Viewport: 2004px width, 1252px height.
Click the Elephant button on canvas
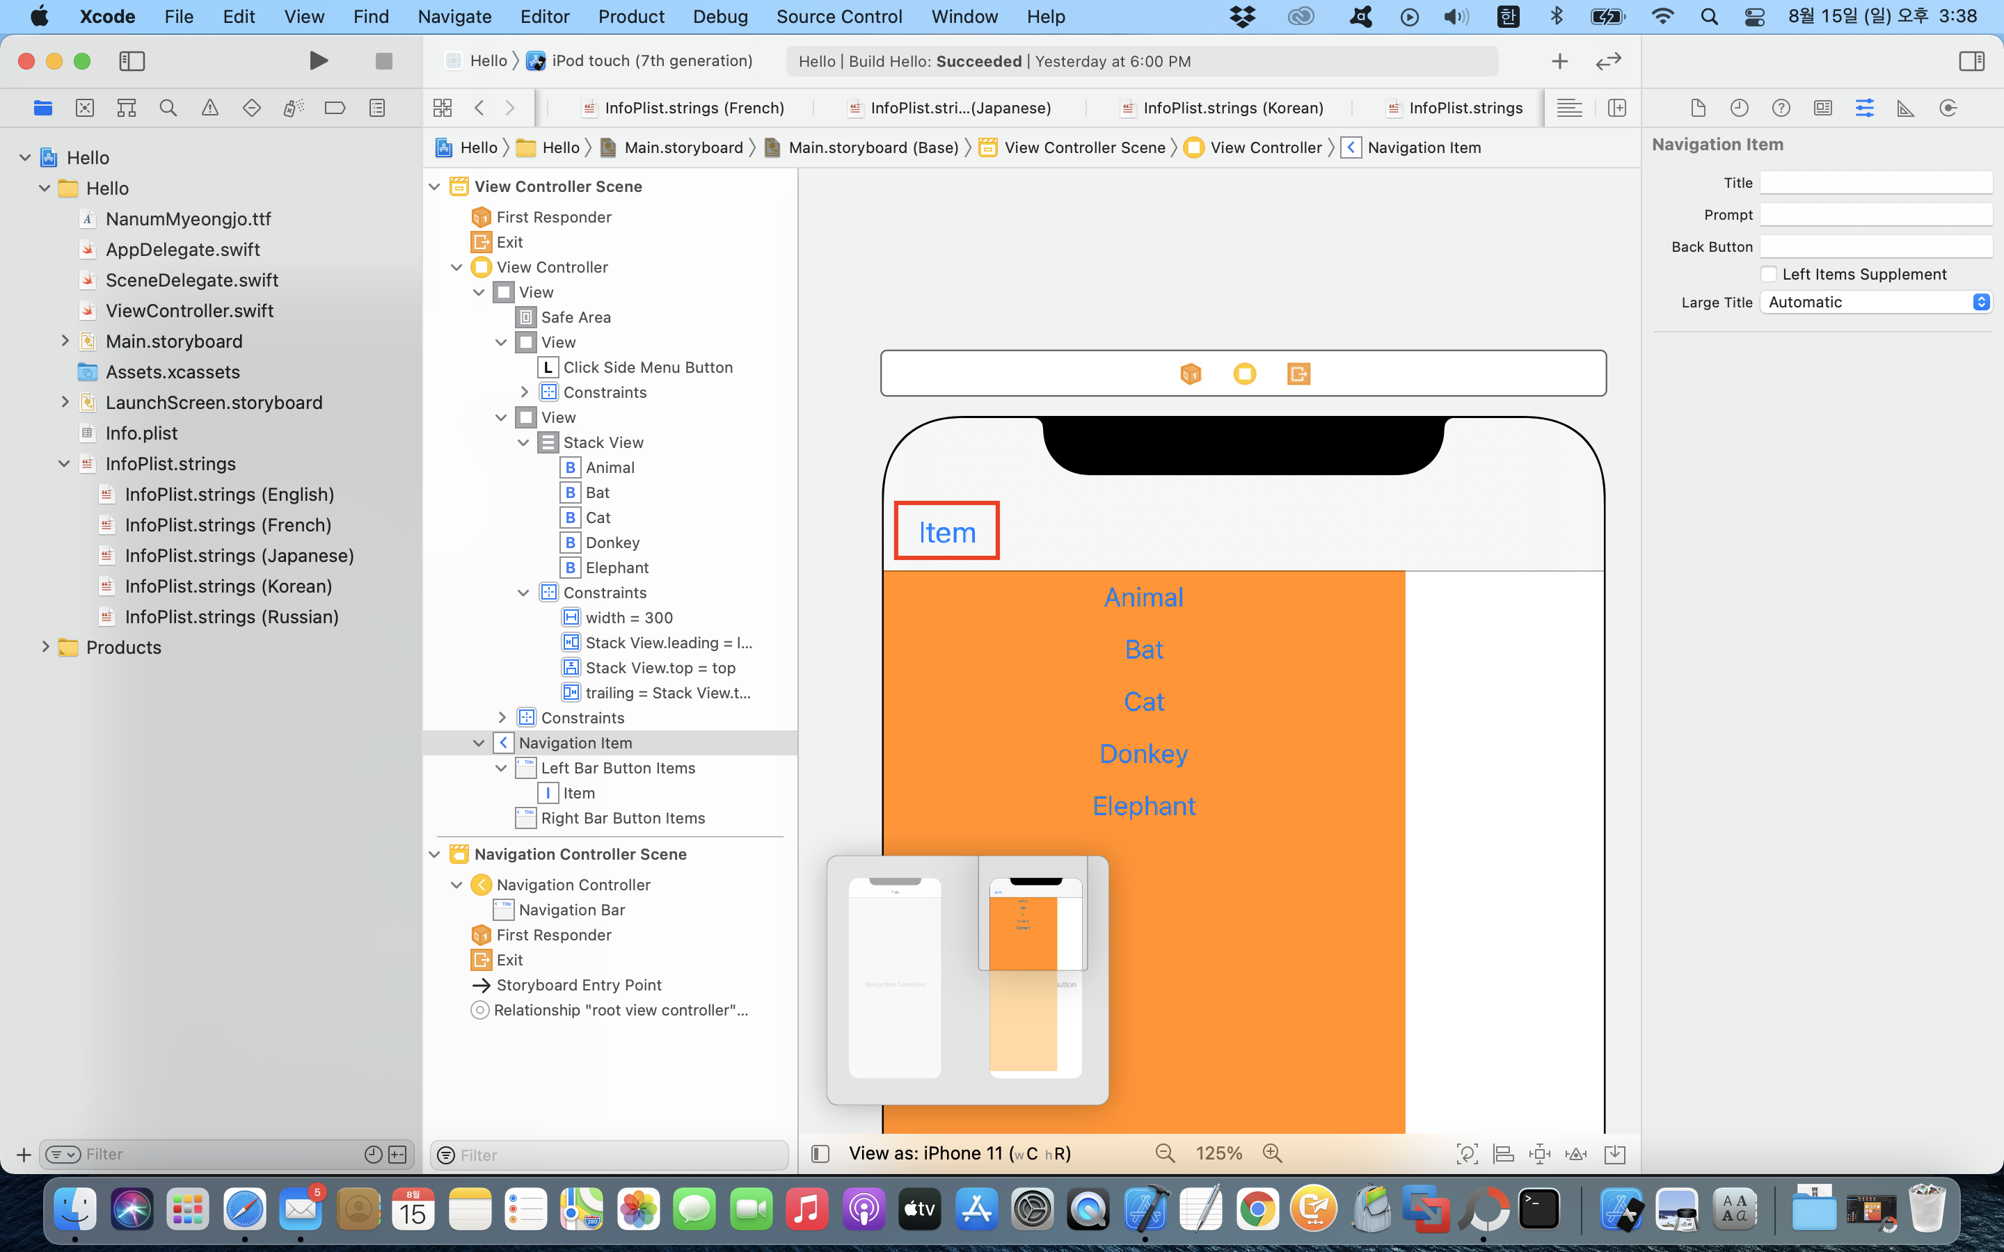coord(1144,805)
